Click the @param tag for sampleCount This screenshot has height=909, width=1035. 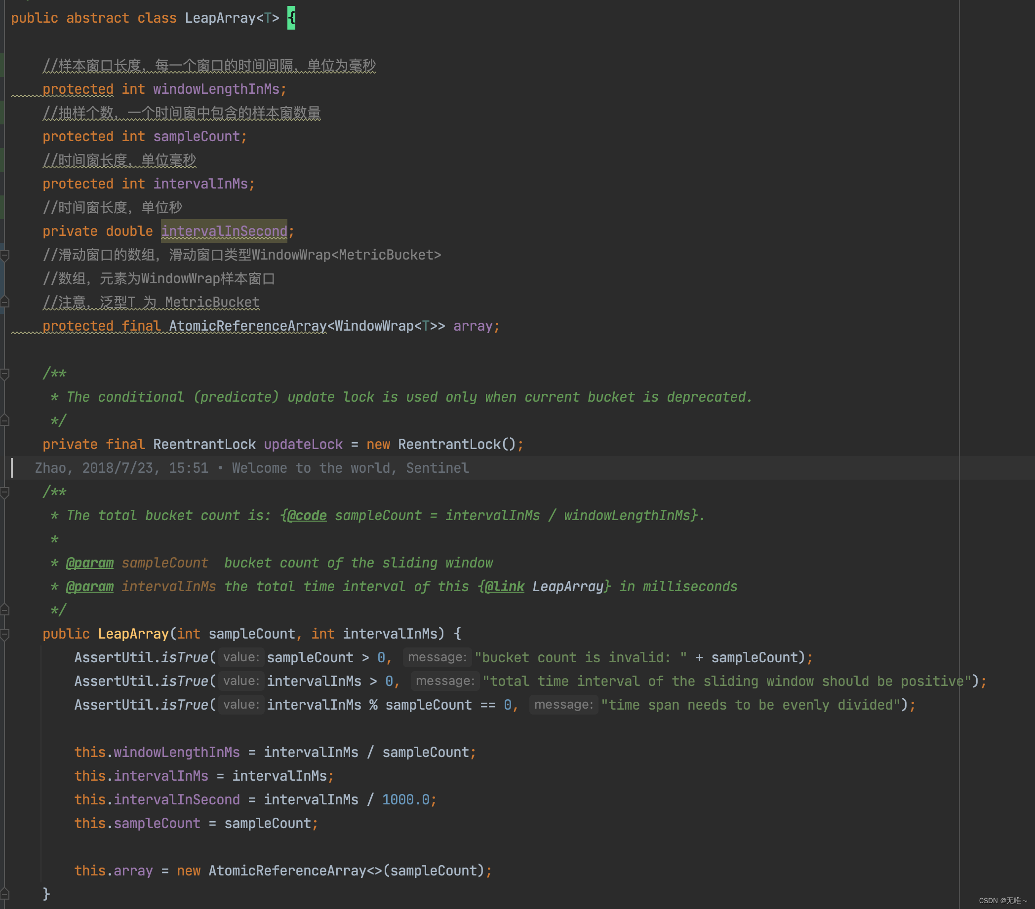pos(90,563)
